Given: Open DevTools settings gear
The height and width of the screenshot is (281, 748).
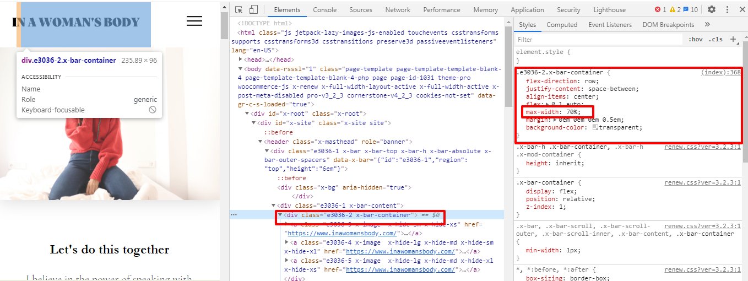Looking at the screenshot, I should pos(712,9).
